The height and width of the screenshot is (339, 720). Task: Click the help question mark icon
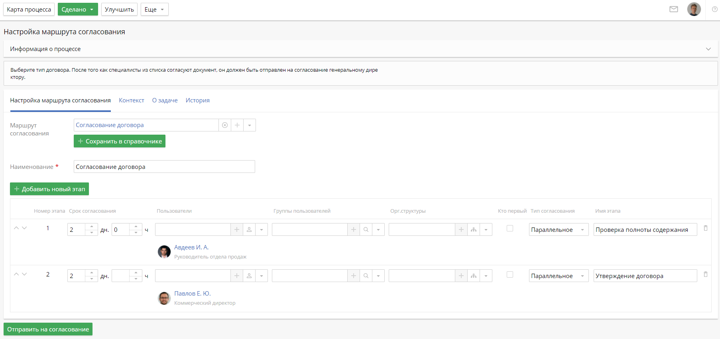click(x=714, y=9)
